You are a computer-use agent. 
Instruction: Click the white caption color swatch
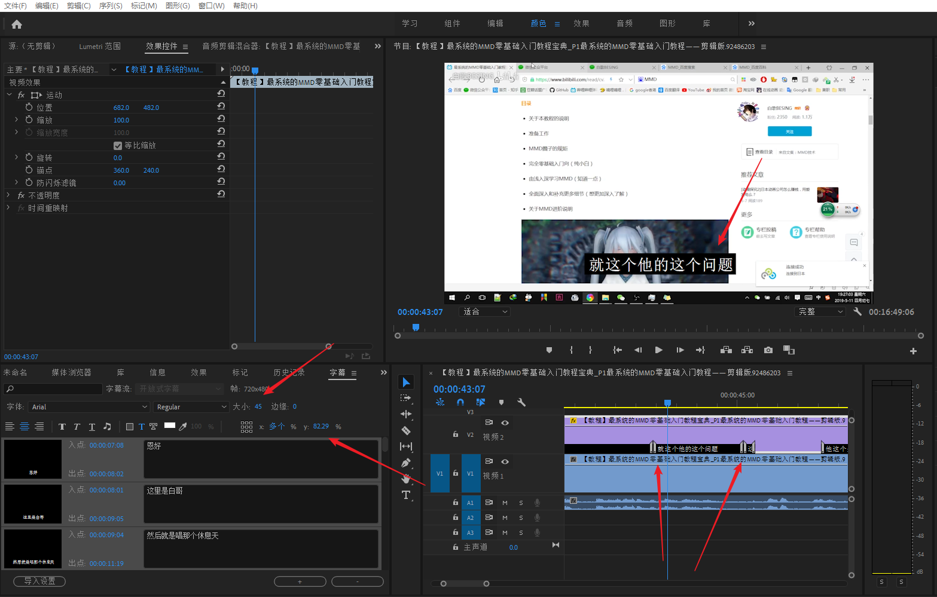pos(169,425)
